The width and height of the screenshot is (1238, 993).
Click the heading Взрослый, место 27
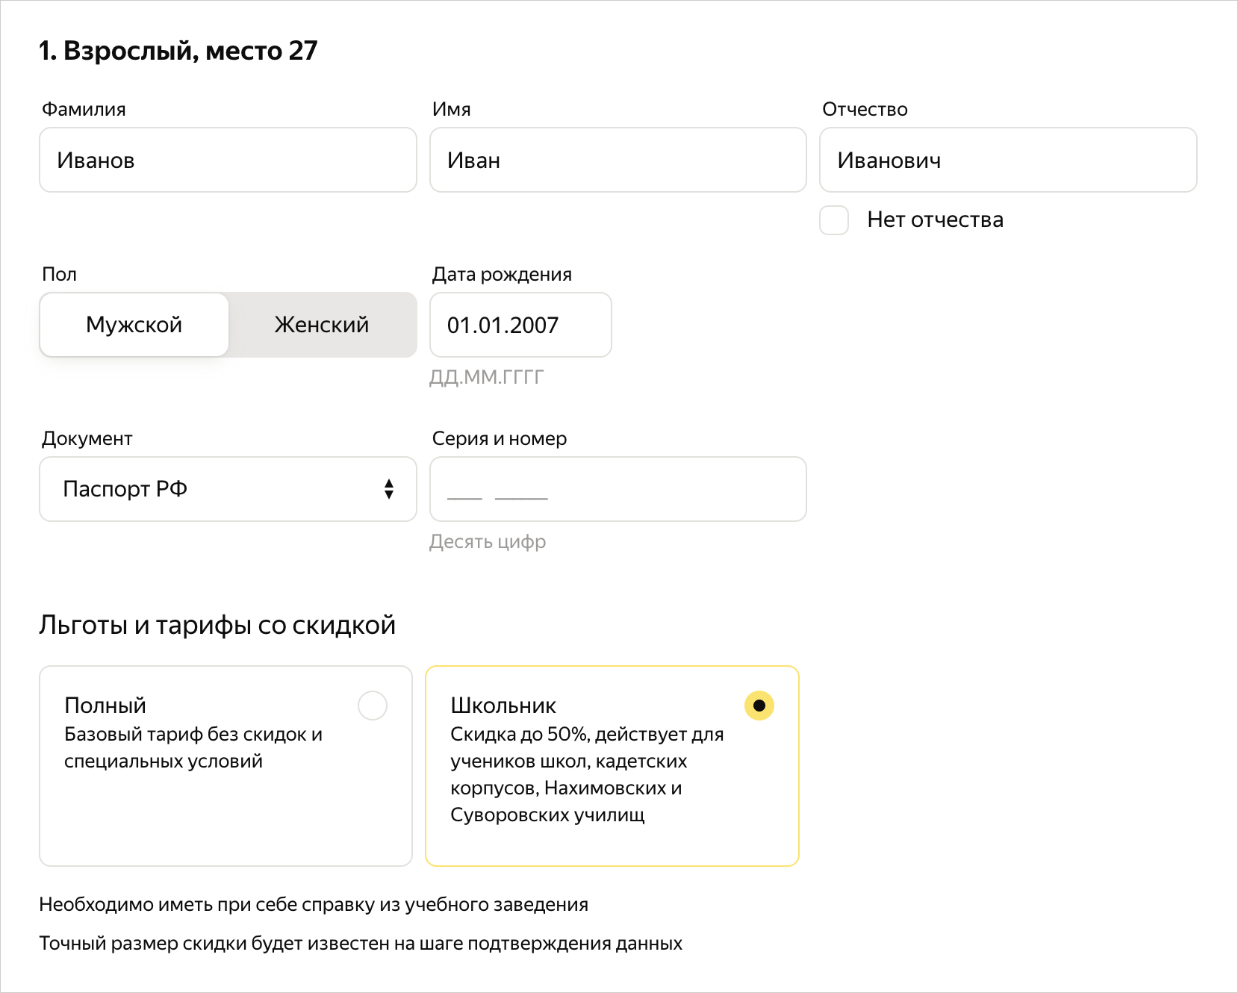(x=178, y=51)
